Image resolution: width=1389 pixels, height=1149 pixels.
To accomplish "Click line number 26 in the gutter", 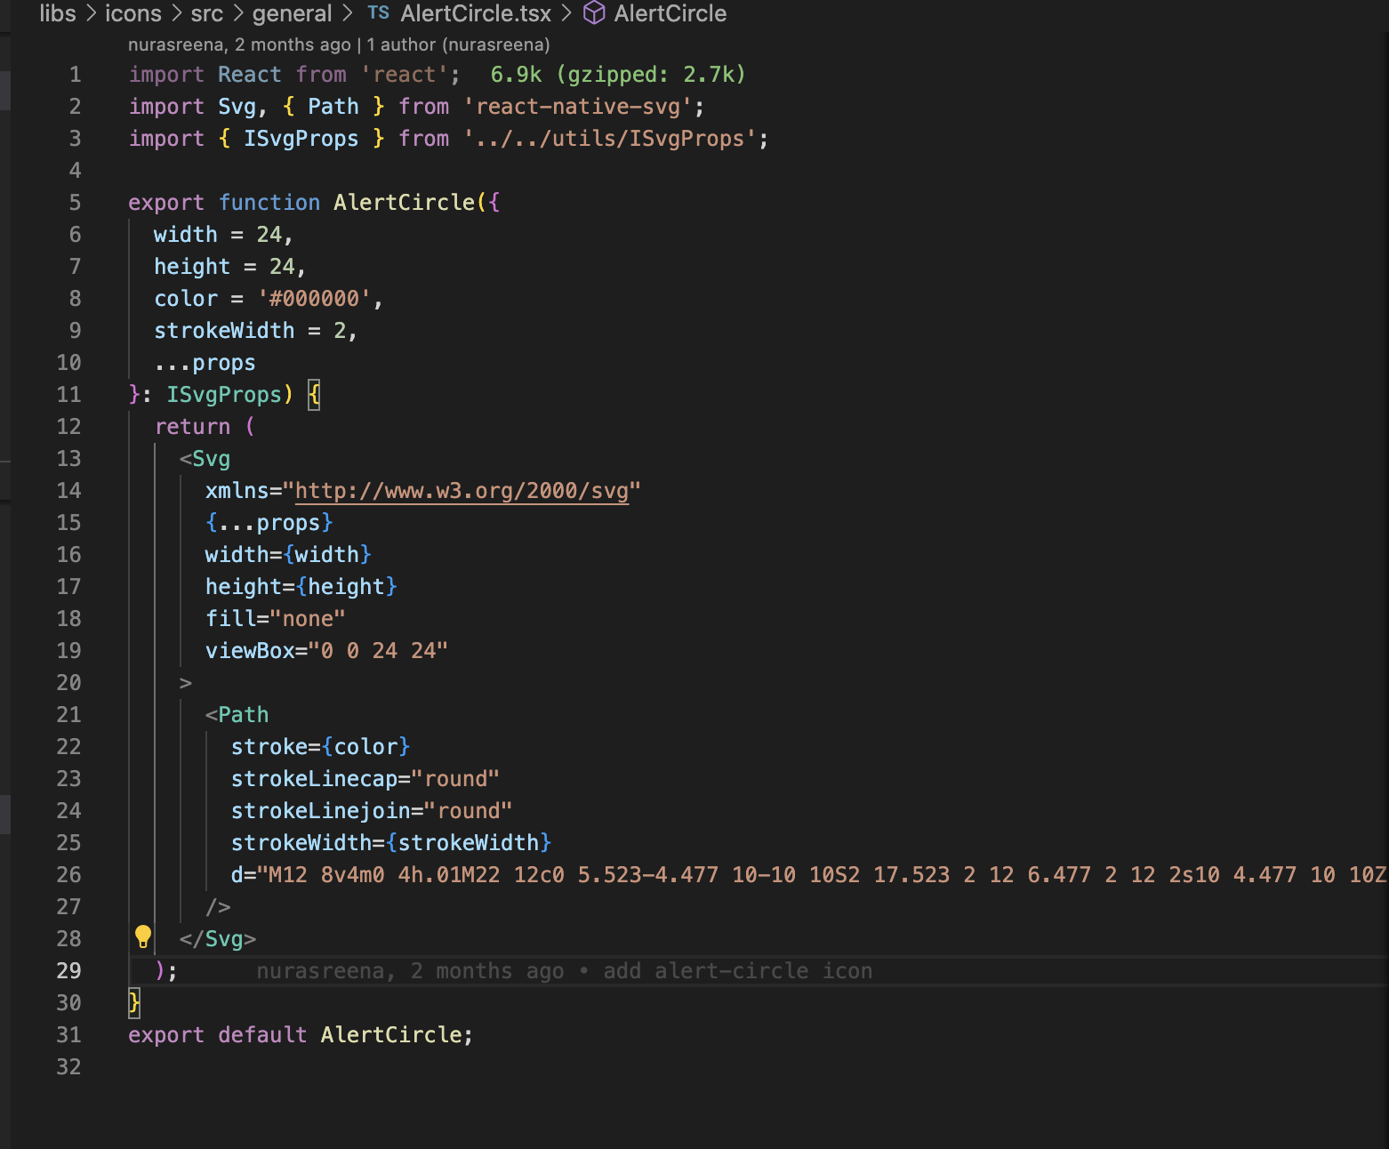I will coord(68,874).
